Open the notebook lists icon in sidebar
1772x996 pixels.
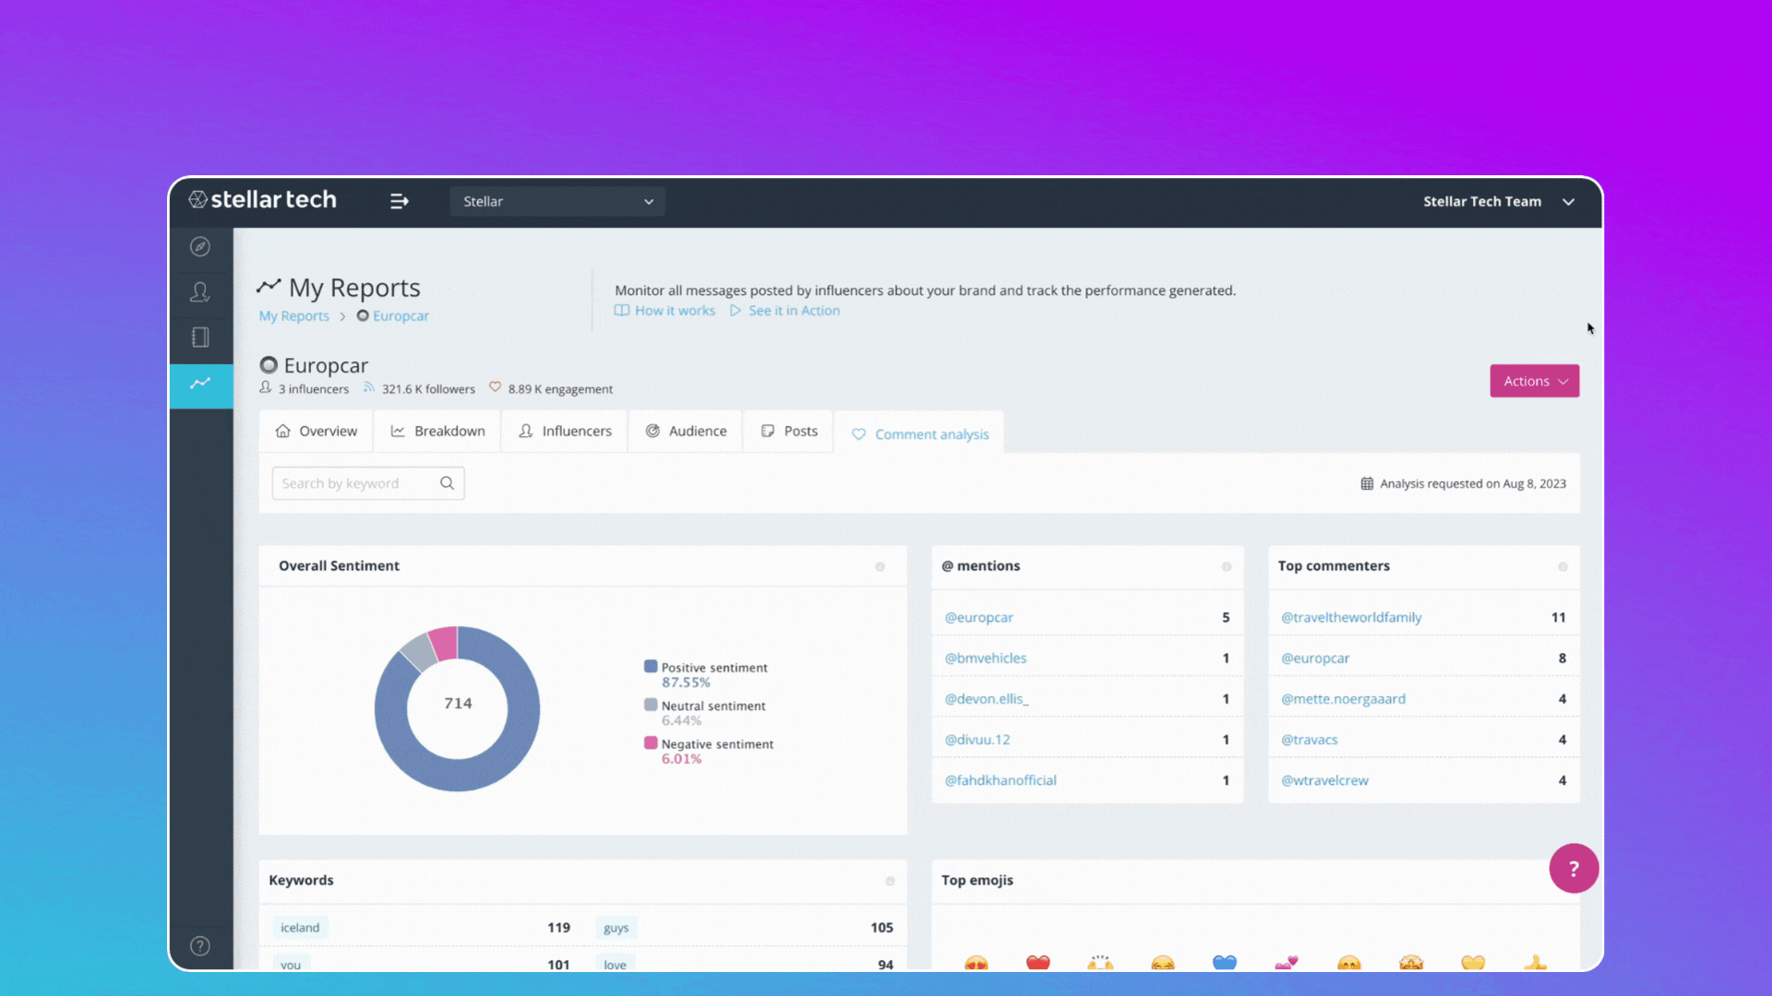point(200,338)
